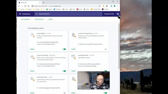168x94 pixels.
Task: Reload the extensions page
Action: 25,6
